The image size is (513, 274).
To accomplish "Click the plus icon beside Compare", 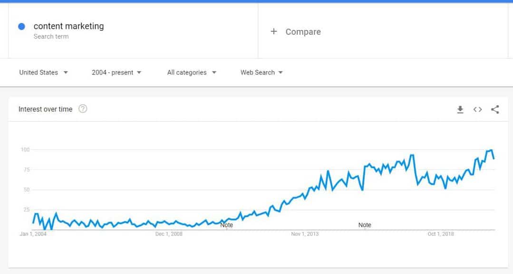I will pos(274,31).
